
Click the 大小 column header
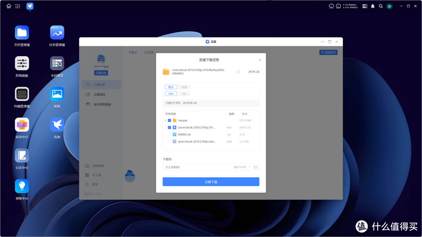pos(244,114)
